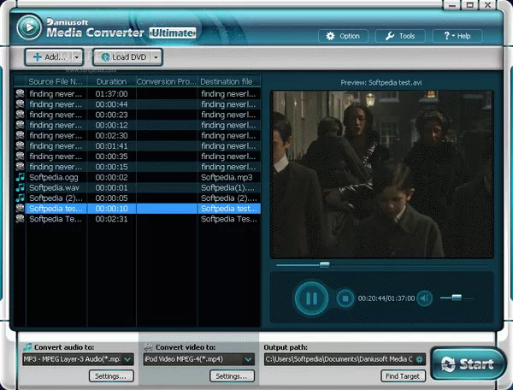The height and width of the screenshot is (390, 513).
Task: Click the Conversion Progress column header
Action: [x=167, y=81]
